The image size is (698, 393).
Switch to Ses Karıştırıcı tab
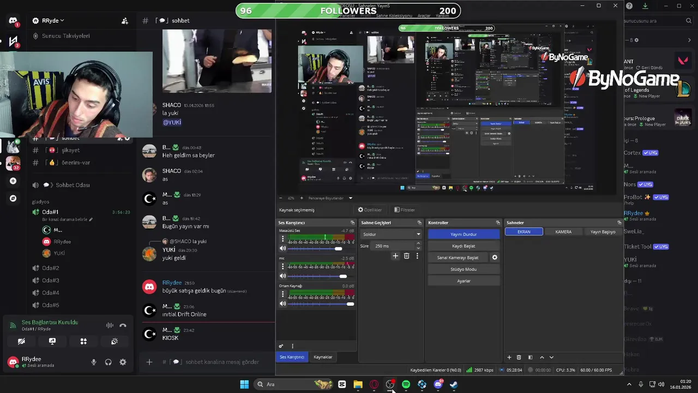click(292, 357)
